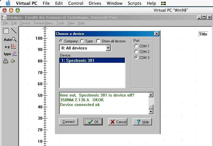Click the Swedish flag menu bar icon
This screenshot has height=146, width=213.
pos(163,3)
